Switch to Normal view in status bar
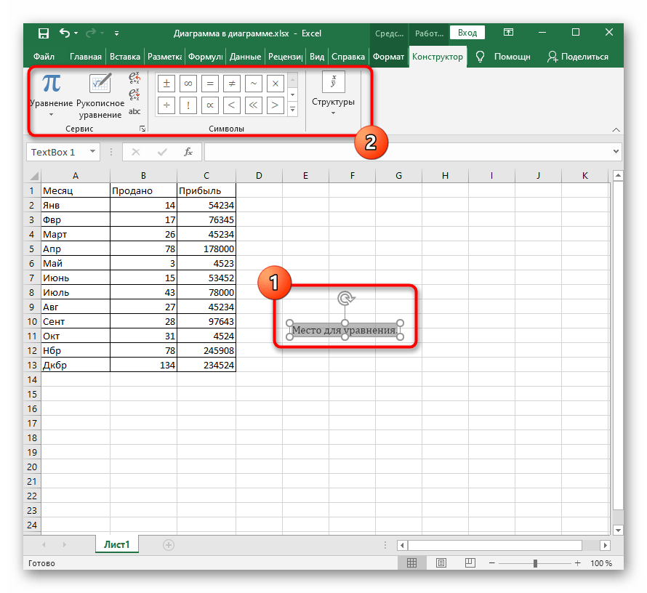The width and height of the screenshot is (647, 593). click(x=412, y=563)
